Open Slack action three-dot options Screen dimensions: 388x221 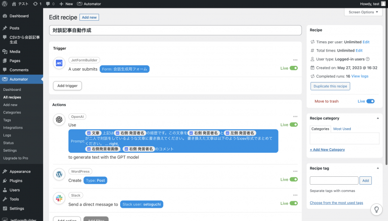[295, 195]
